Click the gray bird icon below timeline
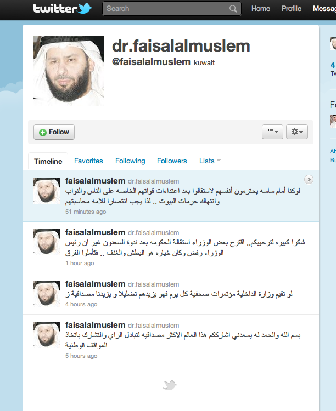Viewport: 336px width, 411px height. (170, 385)
